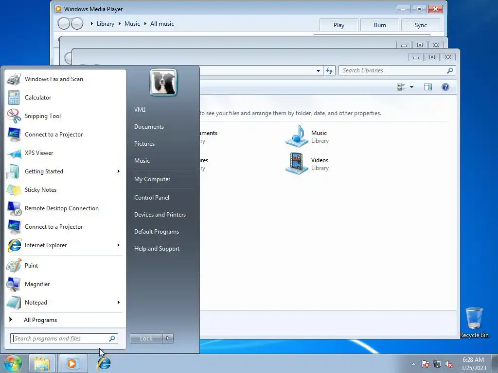This screenshot has width=498, height=373.
Task: Open My Computer
Action: [152, 179]
